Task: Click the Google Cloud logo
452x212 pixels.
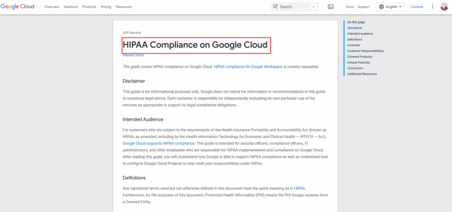Action: [17, 7]
